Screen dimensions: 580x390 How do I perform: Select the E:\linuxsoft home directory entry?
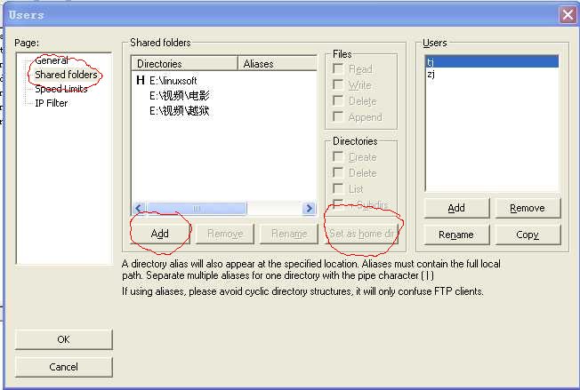pos(181,80)
